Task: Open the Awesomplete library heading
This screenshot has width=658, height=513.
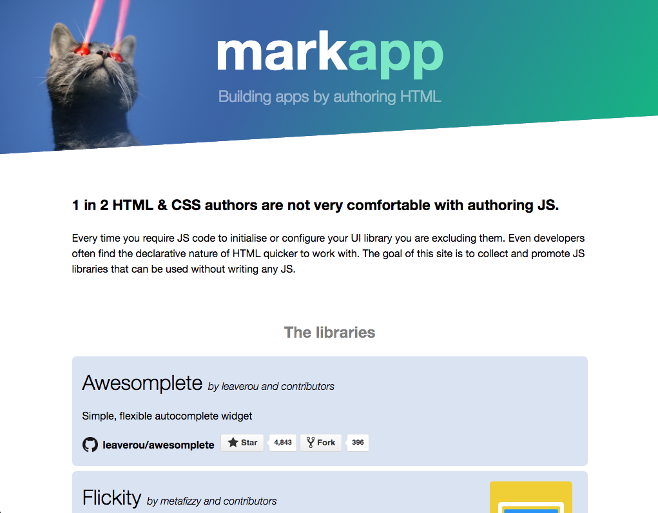Action: [142, 383]
